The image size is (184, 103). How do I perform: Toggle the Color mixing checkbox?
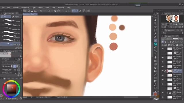pyautogui.click(x=3, y=66)
